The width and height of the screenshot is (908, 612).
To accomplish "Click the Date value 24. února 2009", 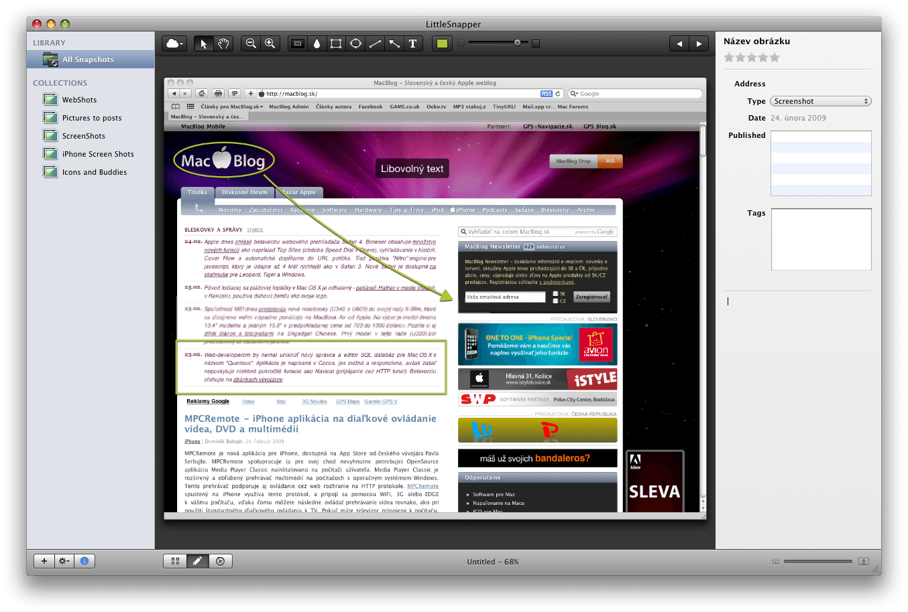I will 798,118.
